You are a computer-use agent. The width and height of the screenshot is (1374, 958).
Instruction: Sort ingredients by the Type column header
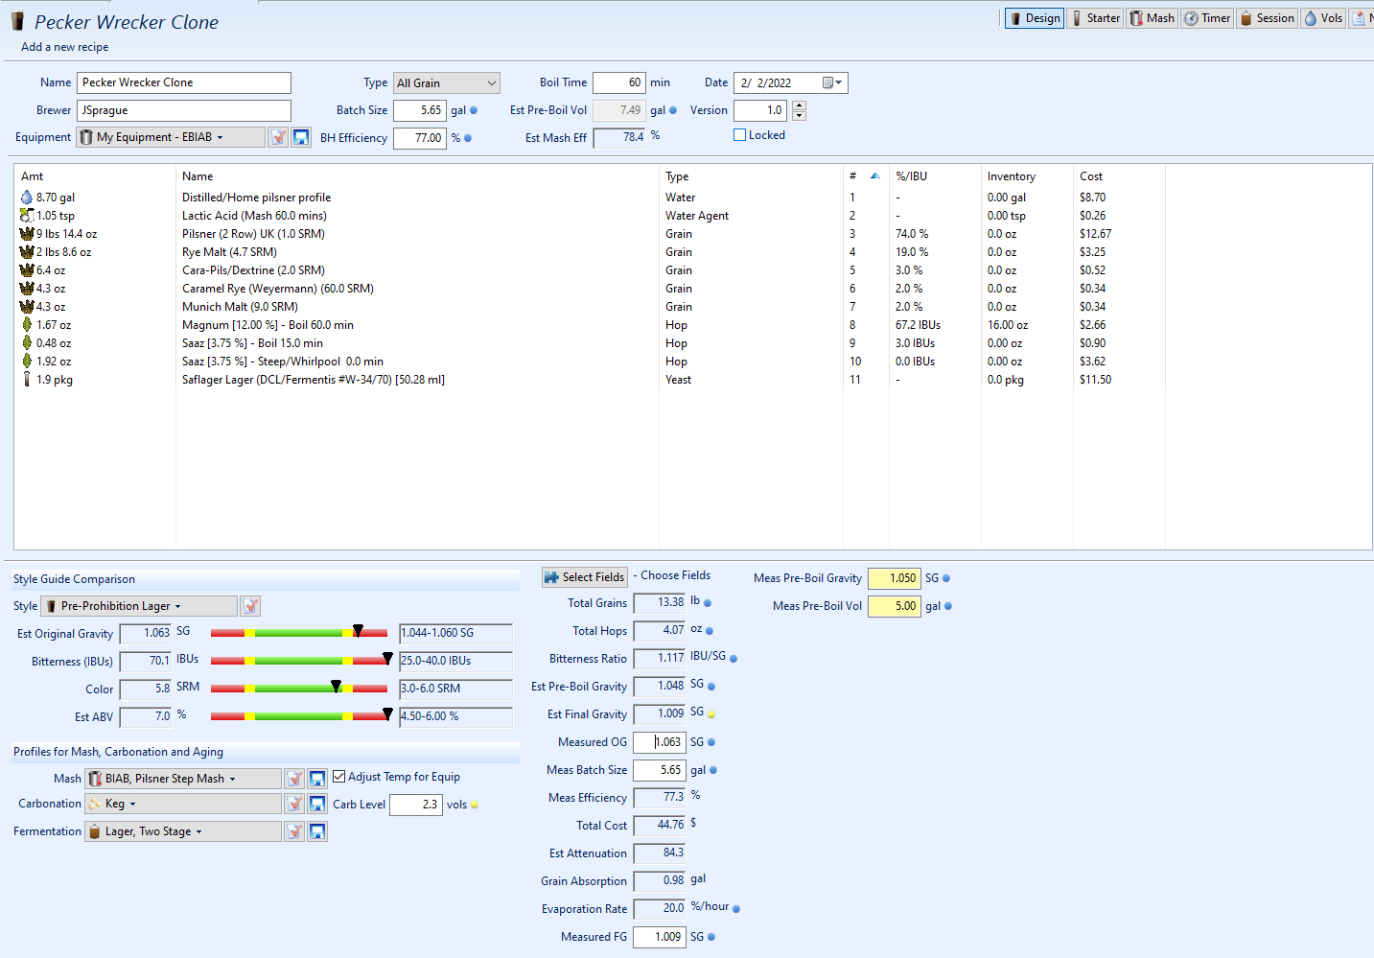point(751,176)
